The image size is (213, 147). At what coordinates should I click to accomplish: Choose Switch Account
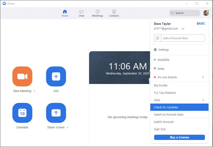tap(179, 122)
